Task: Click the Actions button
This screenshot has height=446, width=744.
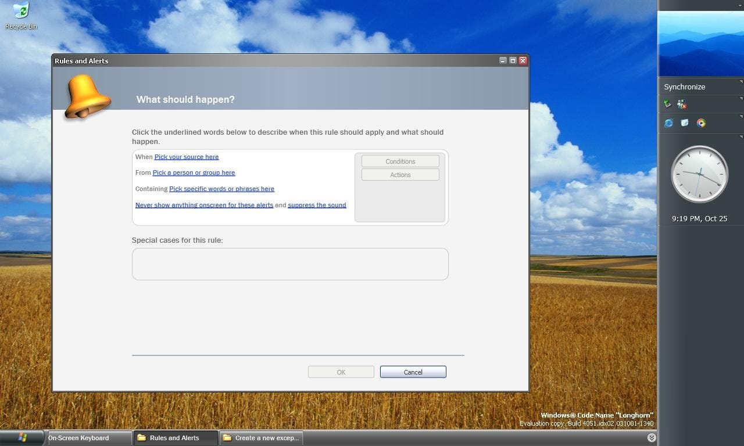Action: click(x=400, y=175)
